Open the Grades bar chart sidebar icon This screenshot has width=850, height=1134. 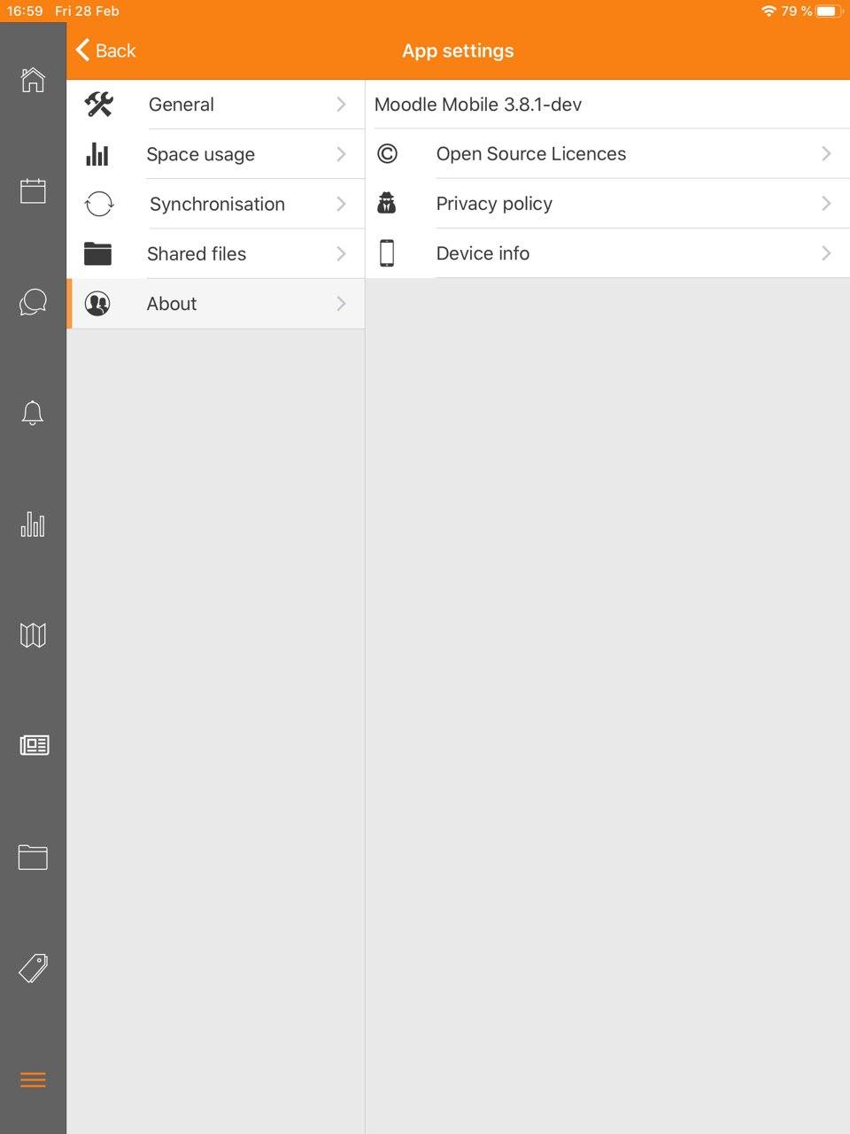pyautogui.click(x=33, y=524)
